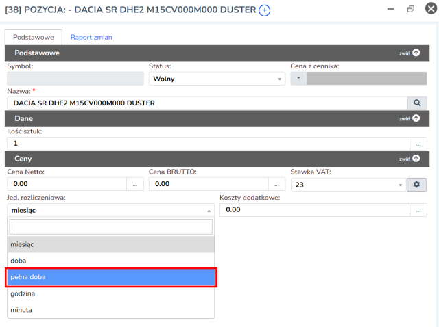Click the Ilość sztuk field
The image size is (439, 327).
(x=209, y=144)
